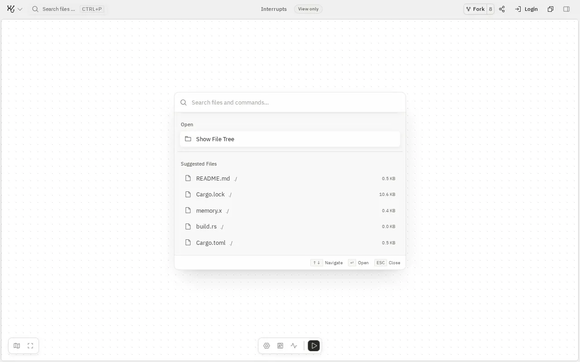Open the share icon in the top bar

(502, 9)
